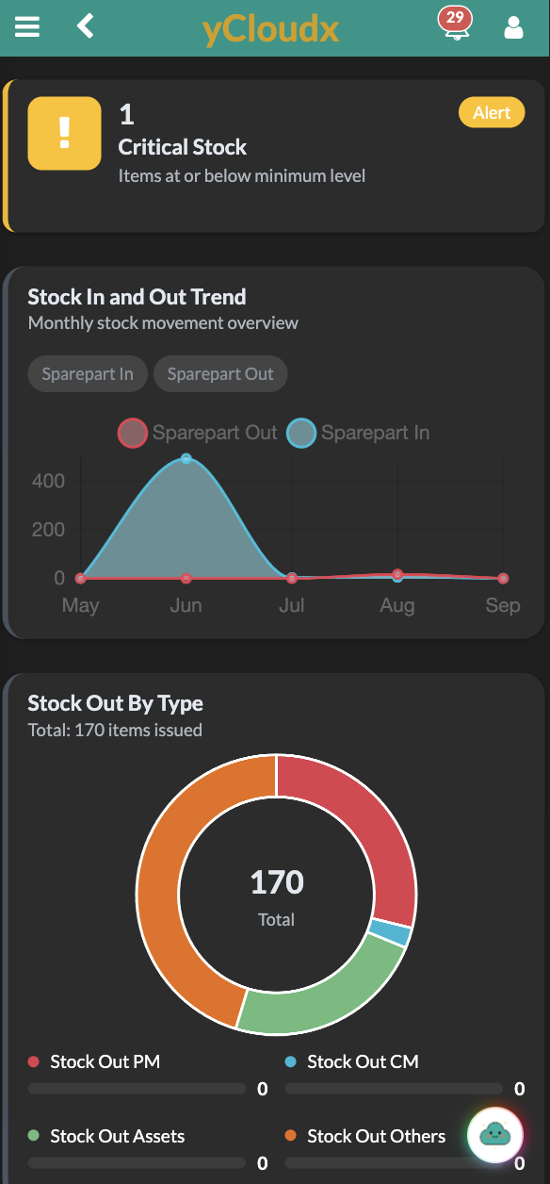
Task: Click the June peak data point
Action: [x=186, y=458]
